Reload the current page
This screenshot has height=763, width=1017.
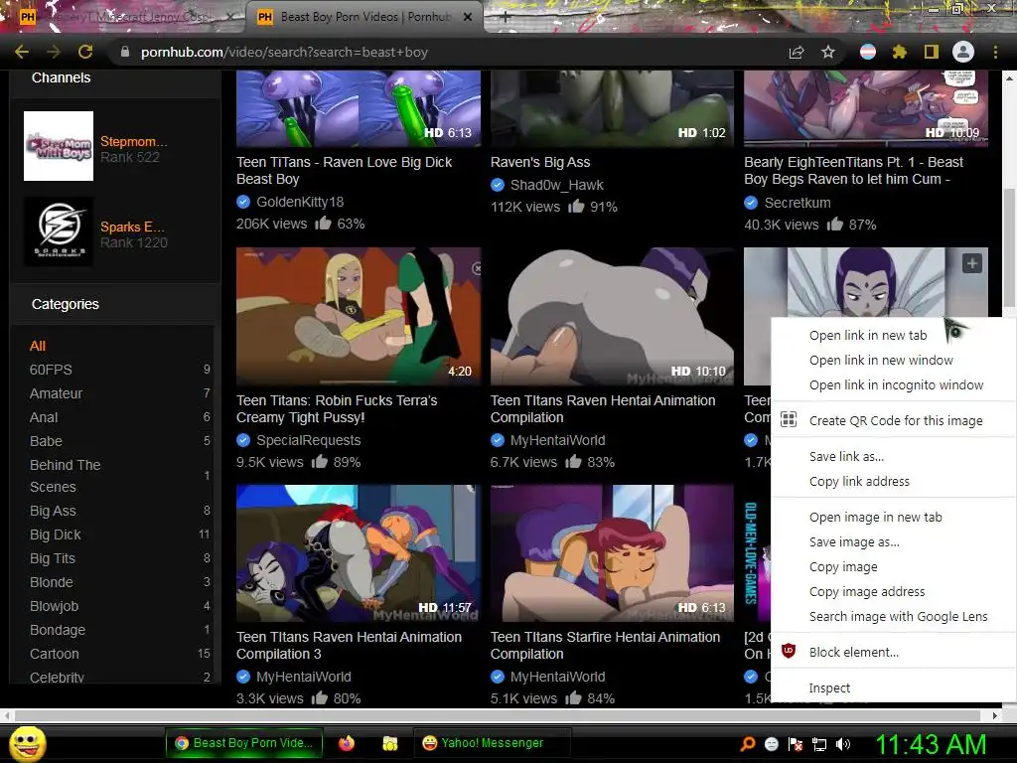coord(85,52)
